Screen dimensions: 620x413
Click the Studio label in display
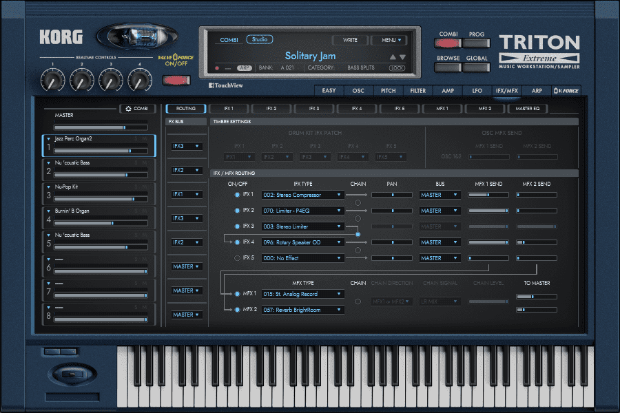[260, 39]
